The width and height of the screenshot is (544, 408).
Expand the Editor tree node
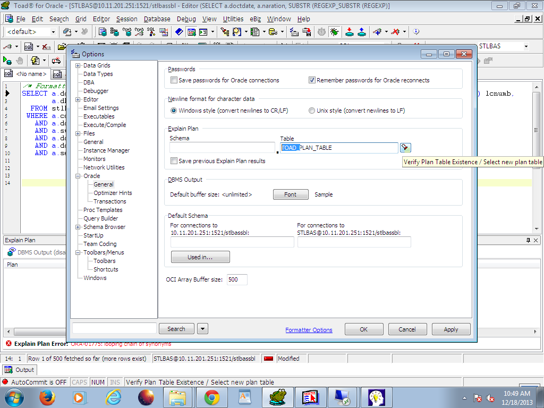coord(78,99)
